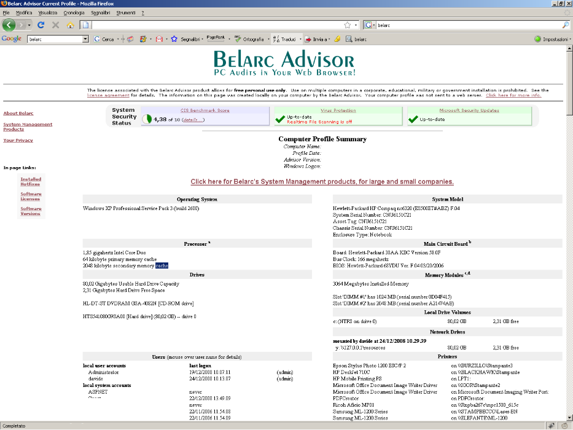The width and height of the screenshot is (573, 430).
Task: Click the Google logo on the toolbar
Action: [x=12, y=39]
